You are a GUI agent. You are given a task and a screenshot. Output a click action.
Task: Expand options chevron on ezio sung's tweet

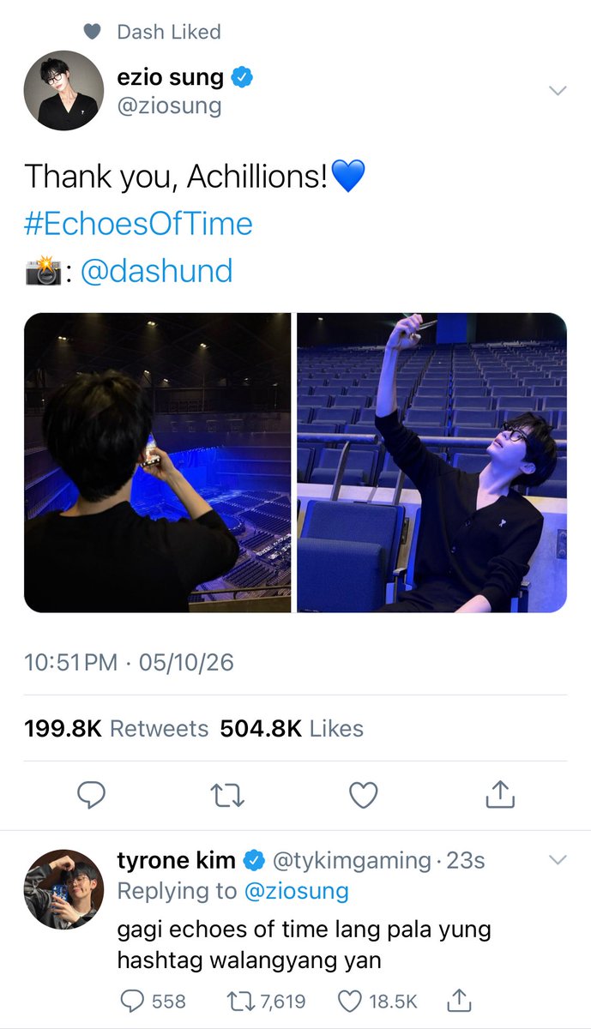coord(558,90)
